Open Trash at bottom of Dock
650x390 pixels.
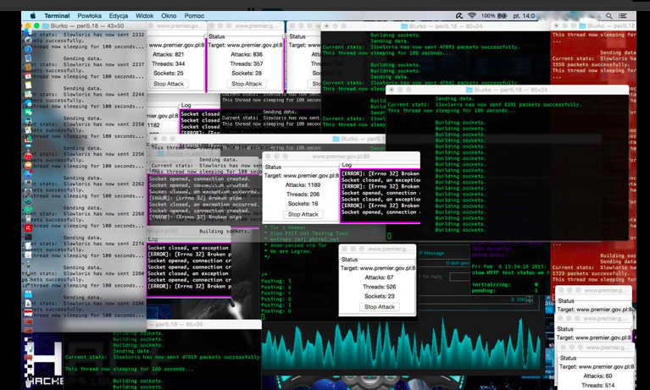click(x=28, y=383)
